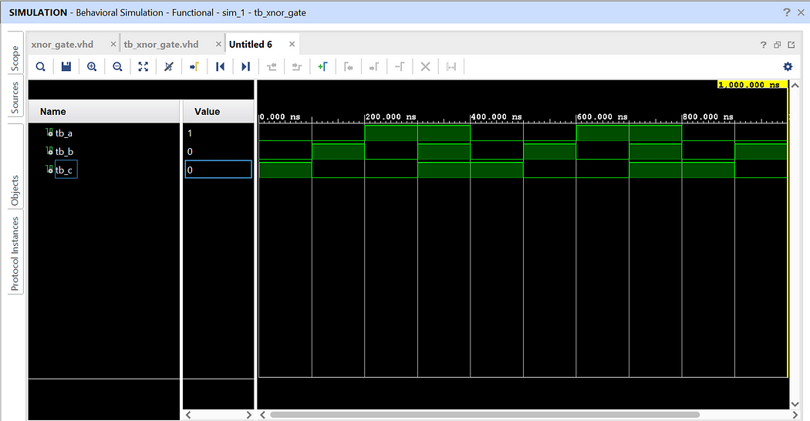810x421 pixels.
Task: Close the Untitled 6 tab
Action: pyautogui.click(x=292, y=45)
